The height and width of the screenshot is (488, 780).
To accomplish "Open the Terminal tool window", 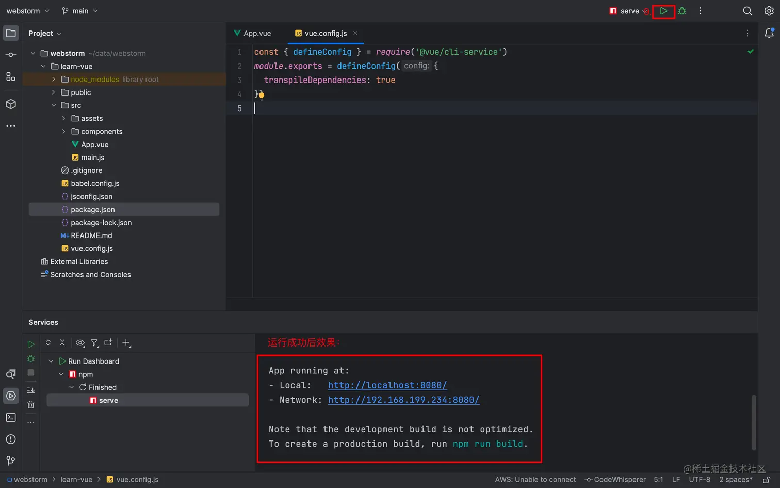I will click(11, 417).
